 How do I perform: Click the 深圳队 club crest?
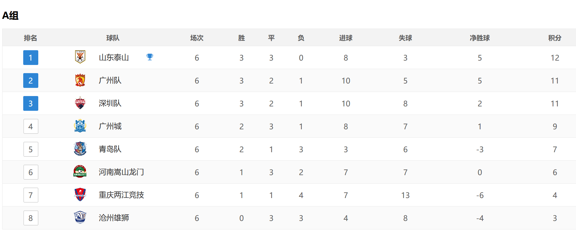pyautogui.click(x=80, y=103)
